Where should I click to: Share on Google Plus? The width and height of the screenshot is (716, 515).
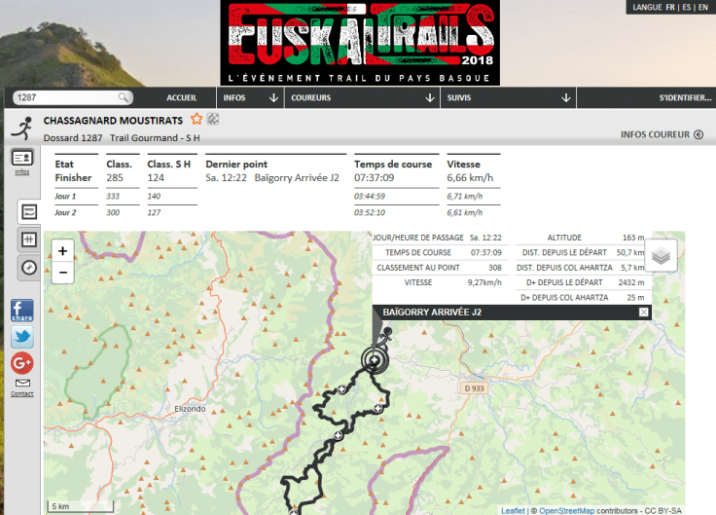[x=21, y=363]
